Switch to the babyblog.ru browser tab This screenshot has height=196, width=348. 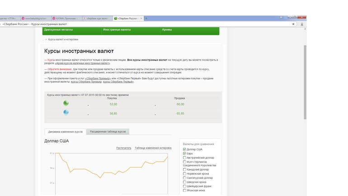coord(34,19)
